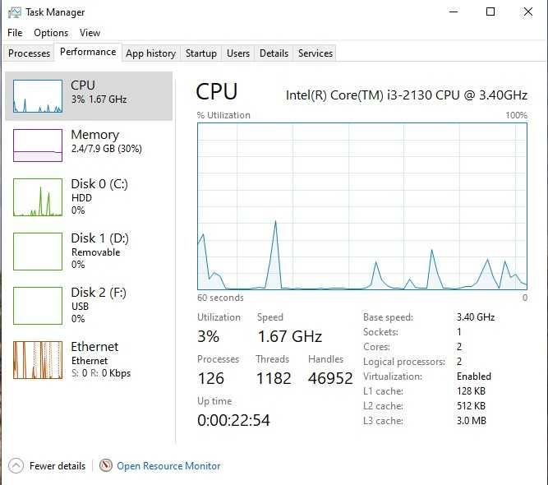Viewport: 548px width, 485px height.
Task: Open the Services tab
Action: 315,53
